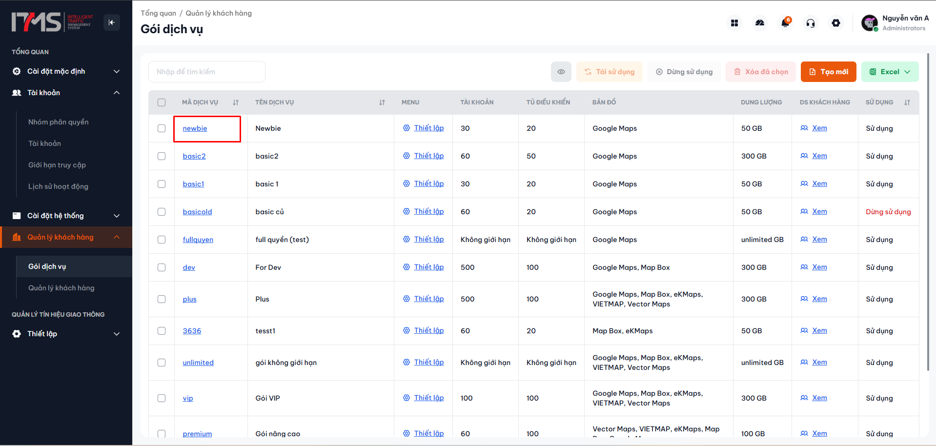Tick the checkbox for fullquyen row
Screen dimensions: 936x446
(162, 240)
